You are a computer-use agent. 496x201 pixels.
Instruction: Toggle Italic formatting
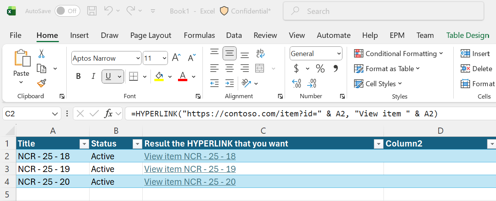coord(93,76)
